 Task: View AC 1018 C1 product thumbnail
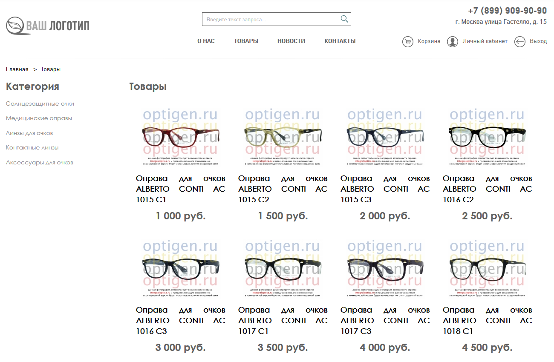pyautogui.click(x=487, y=268)
